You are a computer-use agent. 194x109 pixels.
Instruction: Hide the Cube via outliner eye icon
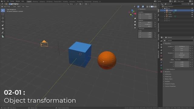pyautogui.click(x=192, y=12)
